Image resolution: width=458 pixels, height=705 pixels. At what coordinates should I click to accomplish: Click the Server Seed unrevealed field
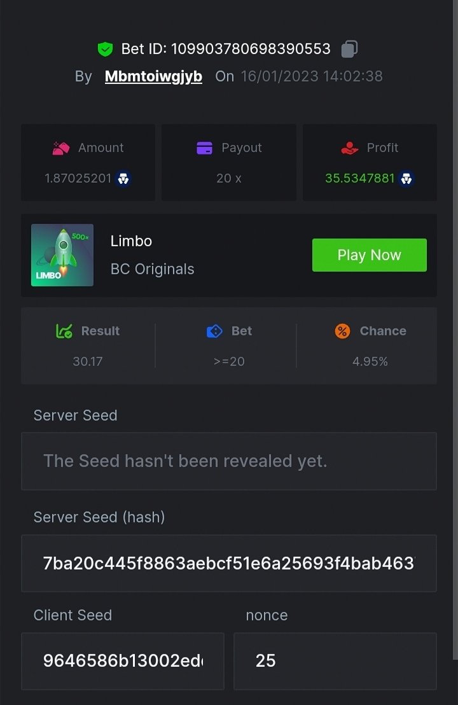[229, 461]
